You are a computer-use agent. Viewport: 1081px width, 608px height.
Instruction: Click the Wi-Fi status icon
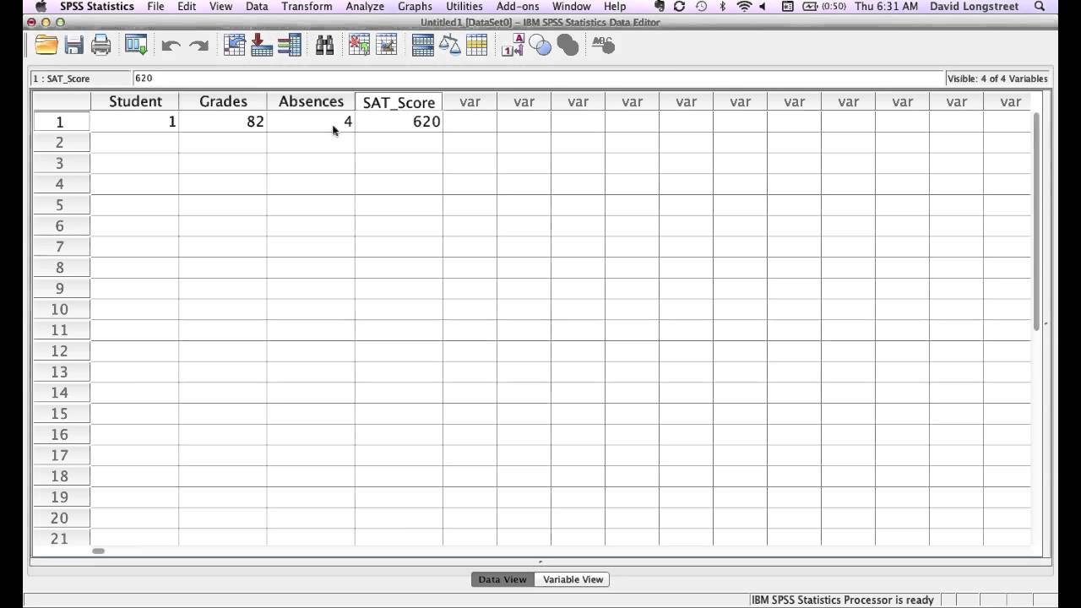(744, 7)
